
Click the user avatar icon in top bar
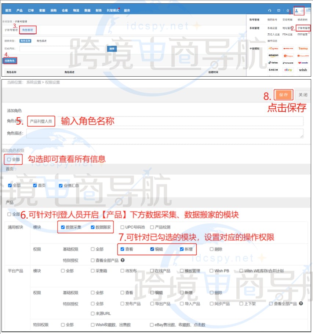coord(296,11)
